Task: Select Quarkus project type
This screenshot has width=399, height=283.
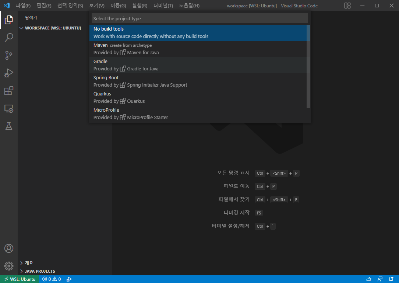Action: tap(198, 97)
